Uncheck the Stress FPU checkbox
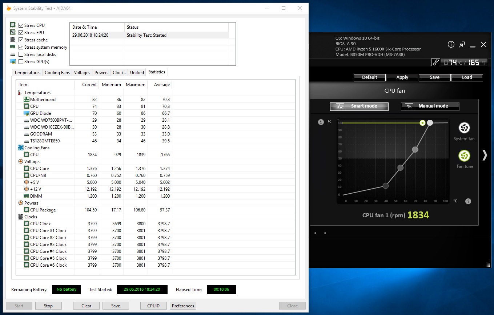The image size is (494, 315). (21, 33)
